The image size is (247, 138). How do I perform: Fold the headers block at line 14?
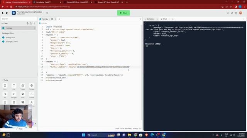pos(44,61)
